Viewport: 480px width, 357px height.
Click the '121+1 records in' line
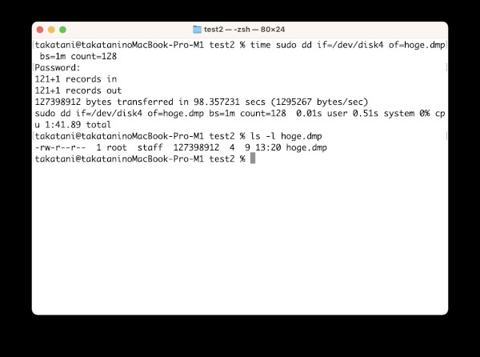[x=76, y=79]
